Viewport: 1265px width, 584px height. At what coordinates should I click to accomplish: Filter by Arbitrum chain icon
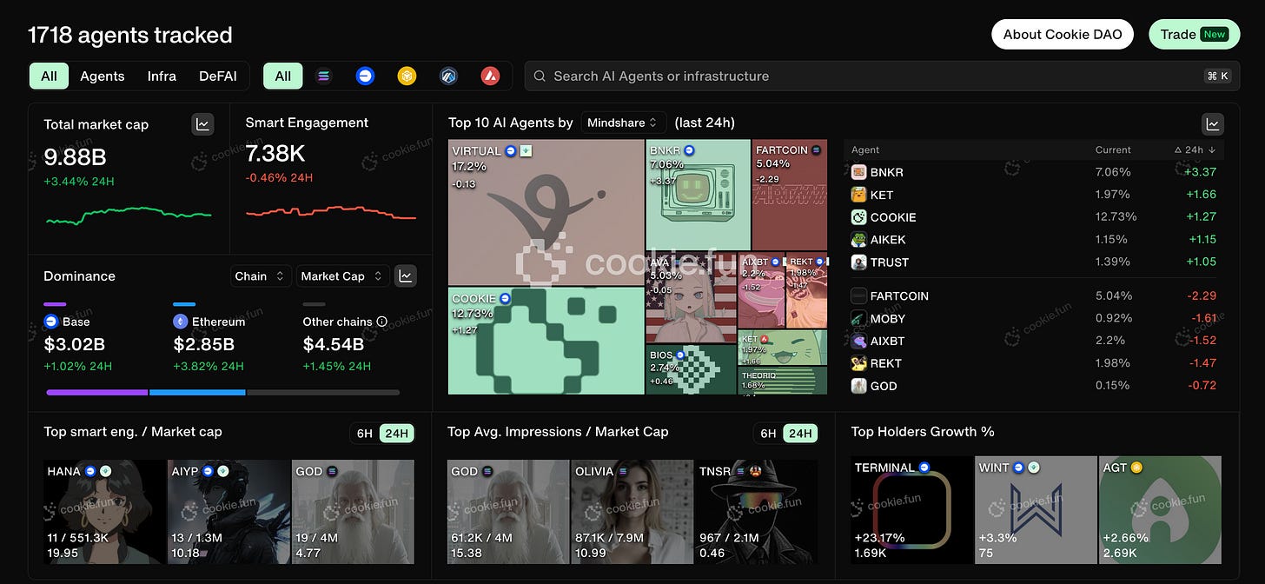click(448, 76)
